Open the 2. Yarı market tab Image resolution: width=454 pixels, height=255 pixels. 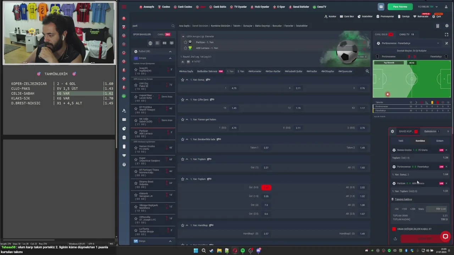point(241,71)
